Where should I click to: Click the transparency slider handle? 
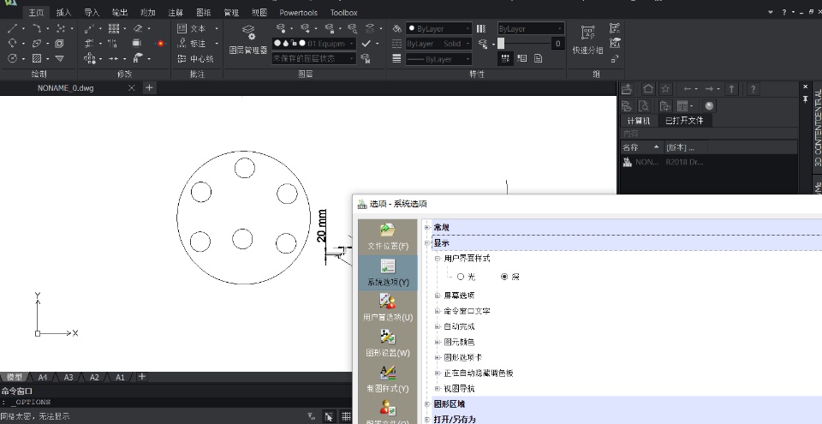pyautogui.click(x=501, y=44)
